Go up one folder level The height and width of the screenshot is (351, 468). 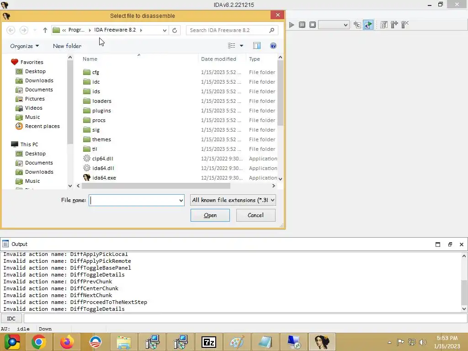(x=45, y=30)
